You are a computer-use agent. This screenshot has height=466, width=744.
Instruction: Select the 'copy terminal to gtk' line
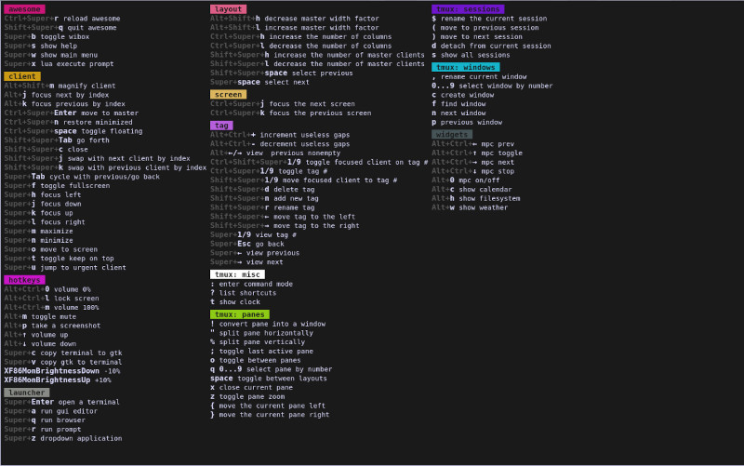[63, 353]
